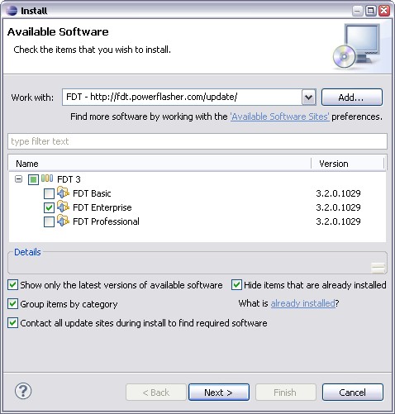Click the FDT Basic feature icon

(63, 193)
